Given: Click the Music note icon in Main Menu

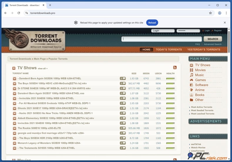Looking at the screenshot, I should click(191, 75).
